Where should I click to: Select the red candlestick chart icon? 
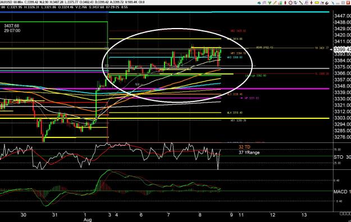click(285, 3)
